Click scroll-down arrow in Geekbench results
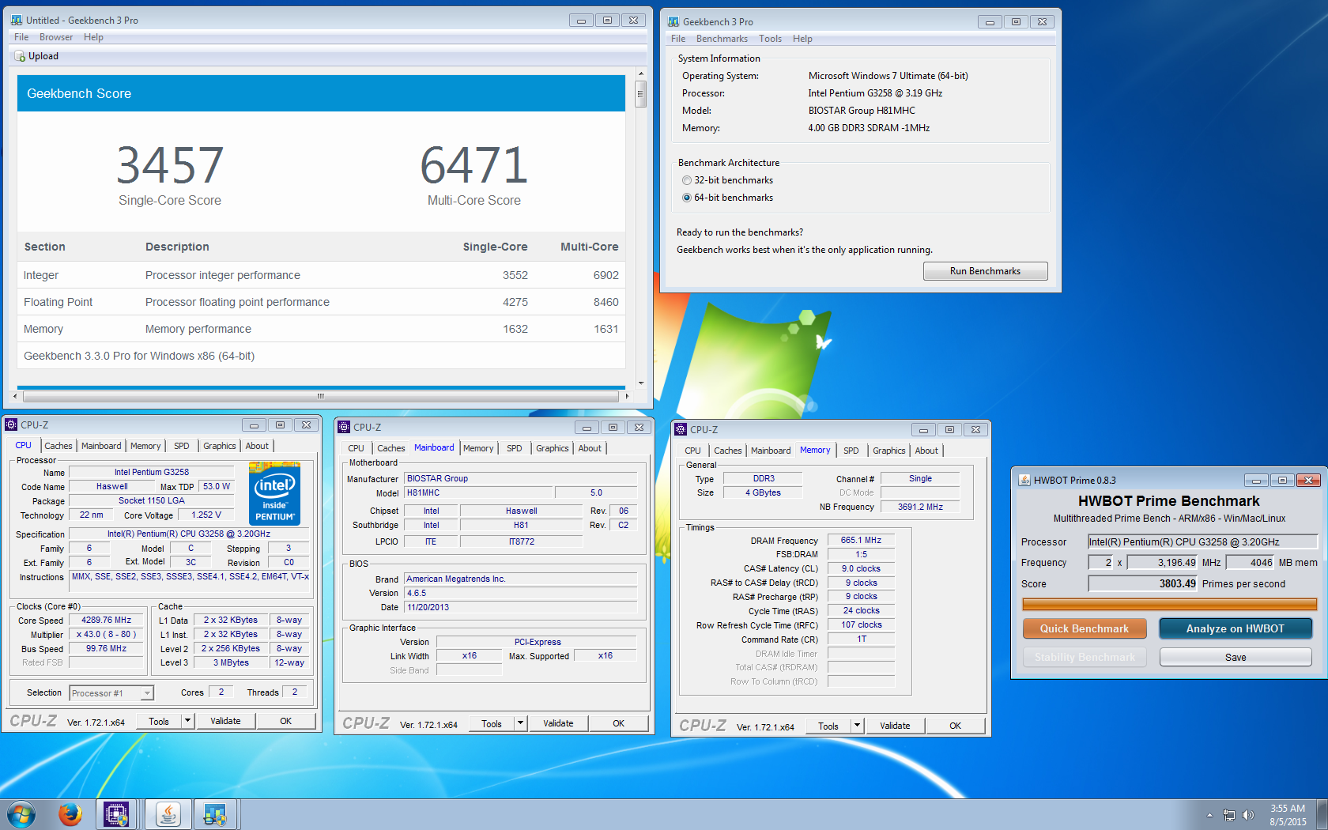The height and width of the screenshot is (830, 1328). (x=640, y=383)
